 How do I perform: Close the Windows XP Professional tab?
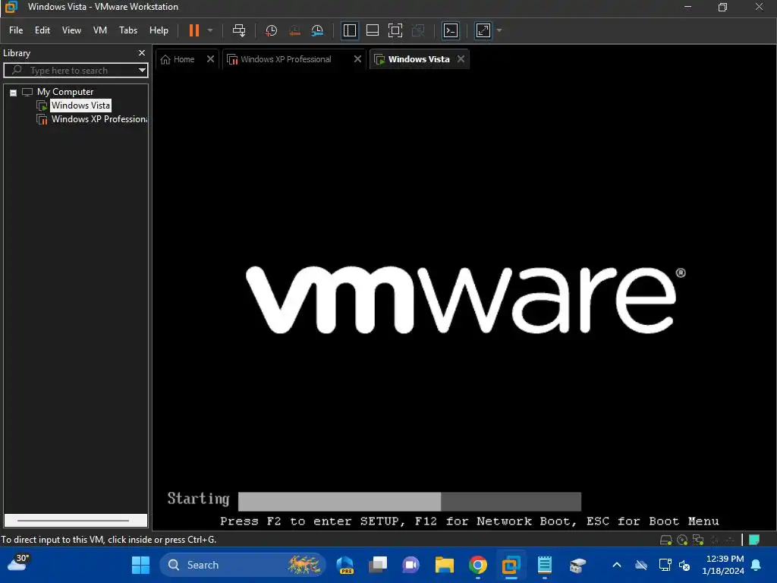point(357,59)
